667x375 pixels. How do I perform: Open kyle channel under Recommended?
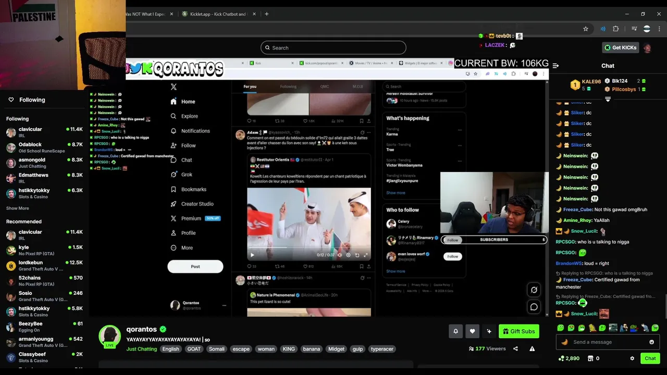[x=44, y=250]
